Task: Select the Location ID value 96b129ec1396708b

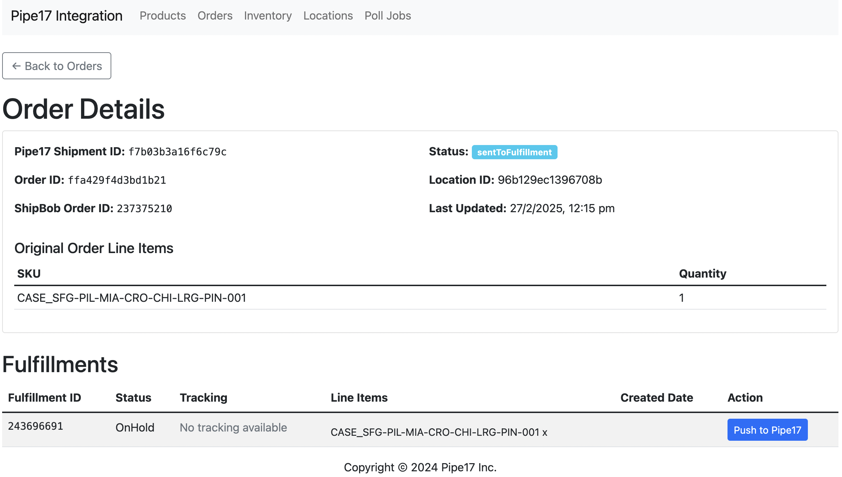Action: [x=550, y=180]
